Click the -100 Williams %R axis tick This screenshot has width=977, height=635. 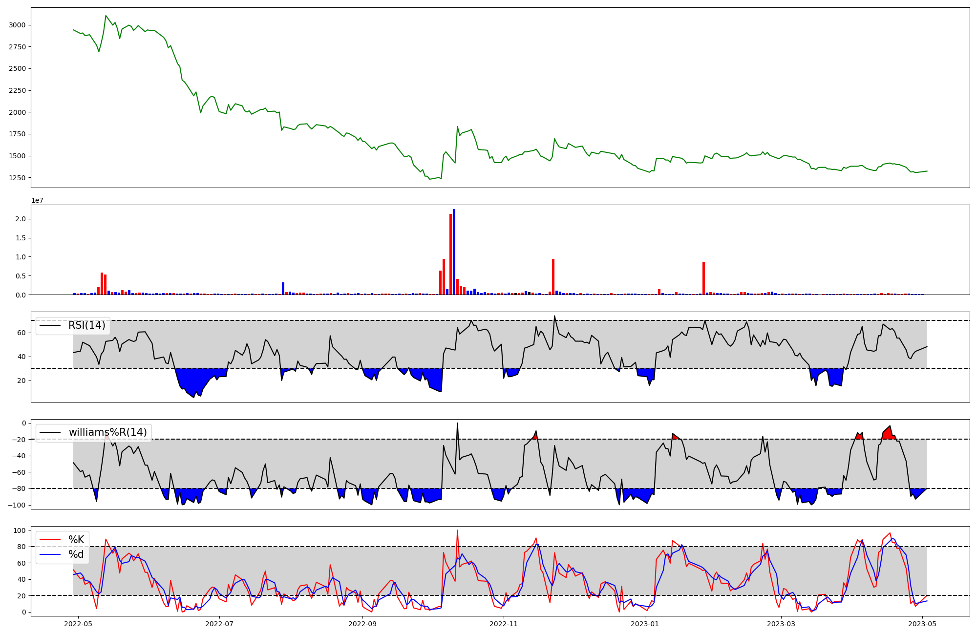(x=17, y=505)
